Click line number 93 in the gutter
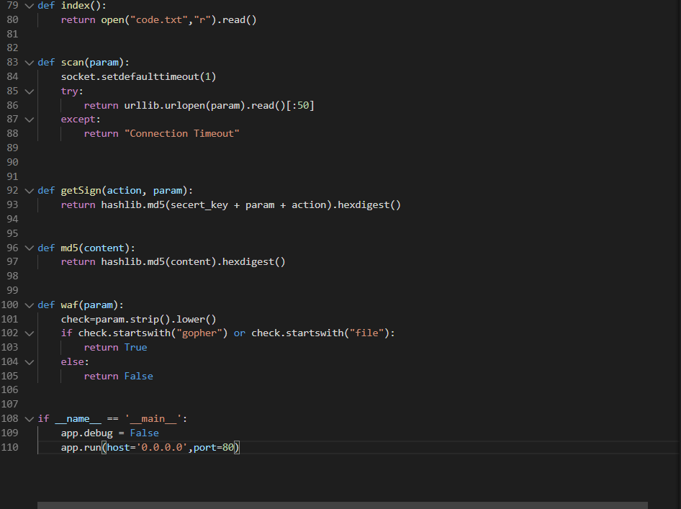This screenshot has height=509, width=681. pos(12,204)
